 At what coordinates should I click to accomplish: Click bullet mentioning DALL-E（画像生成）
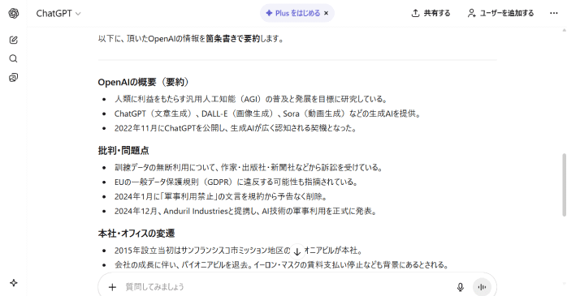click(x=268, y=114)
